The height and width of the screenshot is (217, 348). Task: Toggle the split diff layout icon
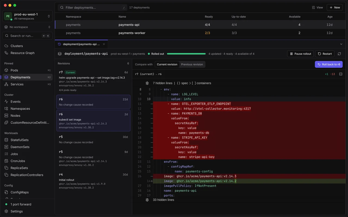pos(341,74)
